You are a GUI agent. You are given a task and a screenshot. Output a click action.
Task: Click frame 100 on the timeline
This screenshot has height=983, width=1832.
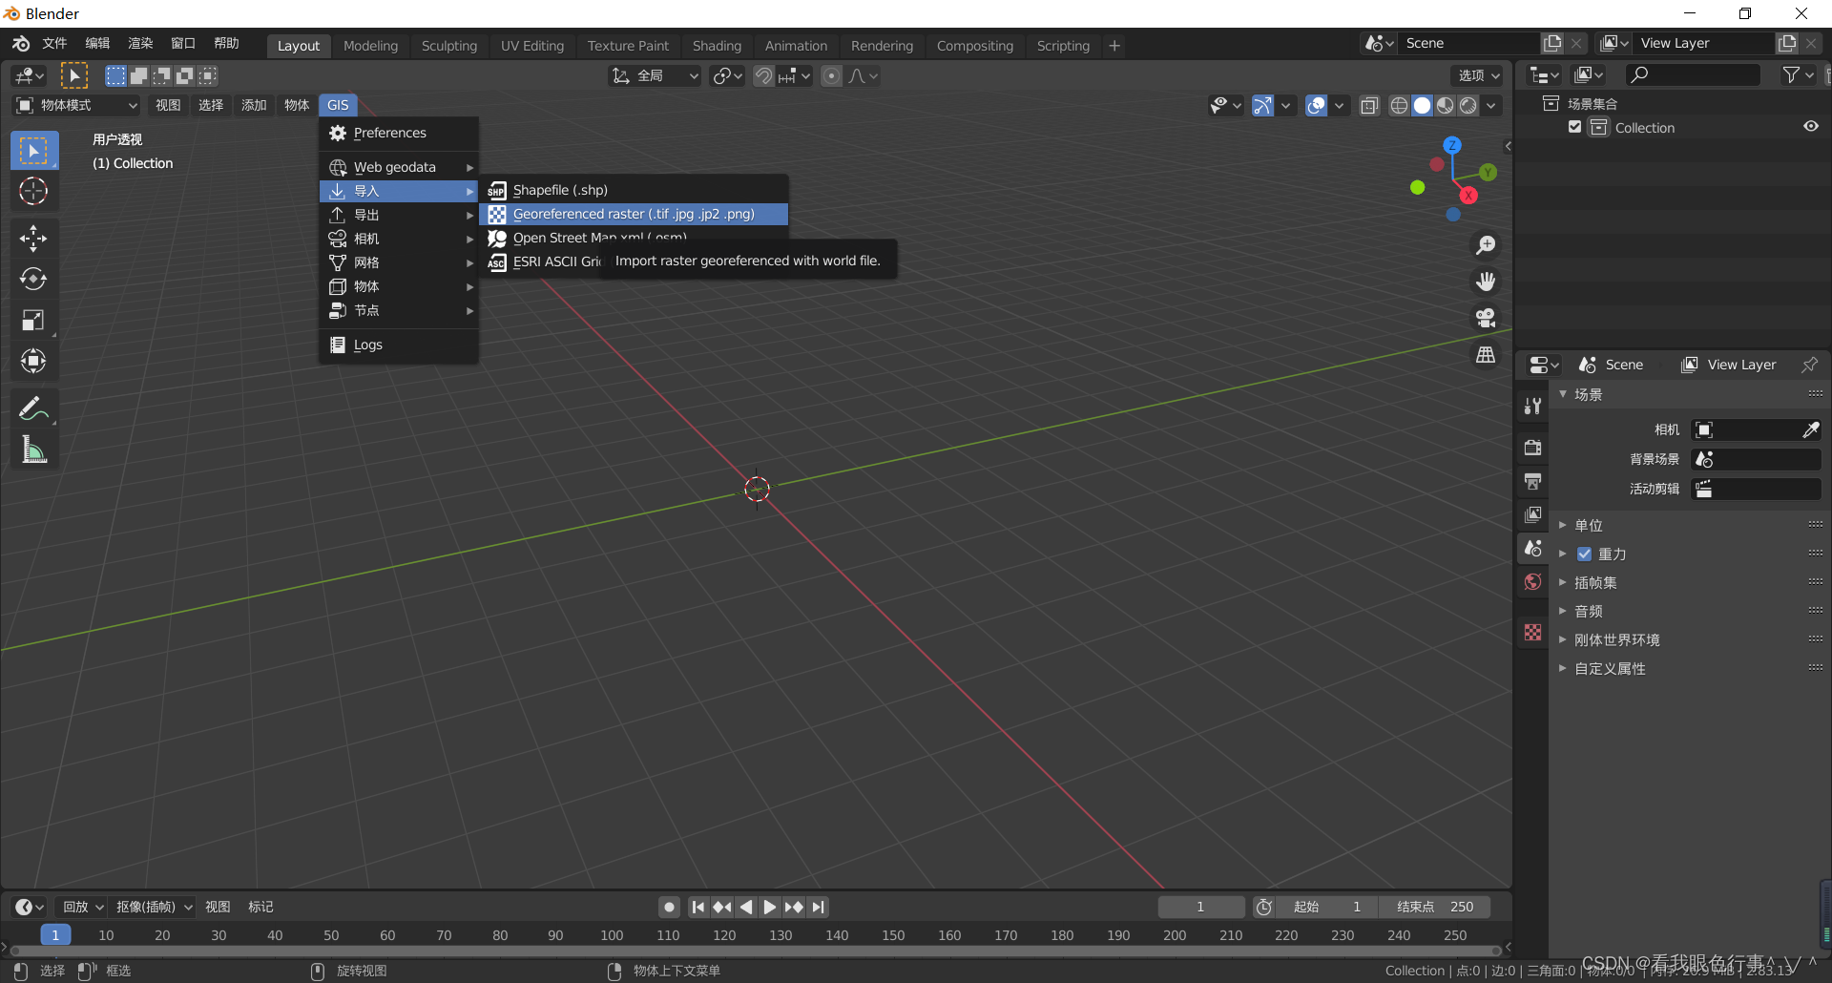tap(612, 935)
